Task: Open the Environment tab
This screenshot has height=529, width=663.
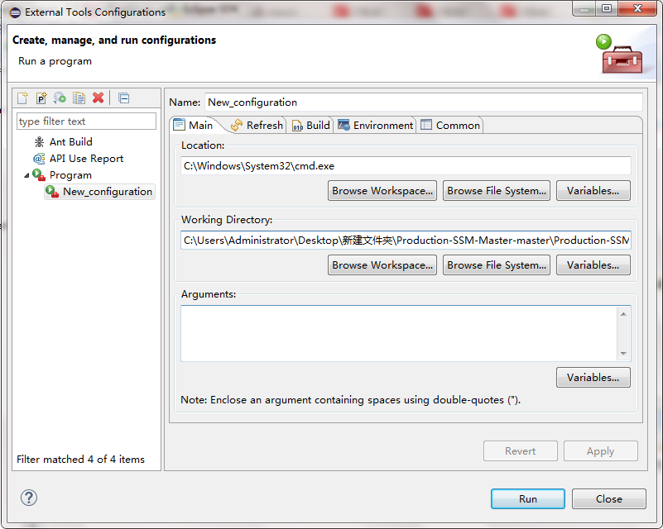Action: [x=376, y=126]
